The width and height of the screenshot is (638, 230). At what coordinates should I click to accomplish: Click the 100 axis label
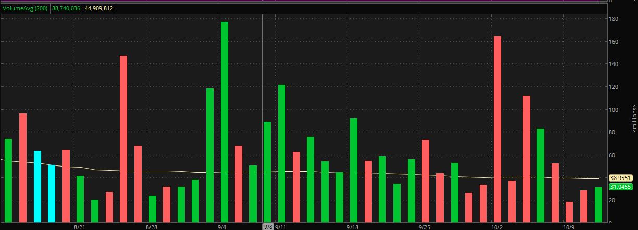coord(614,110)
